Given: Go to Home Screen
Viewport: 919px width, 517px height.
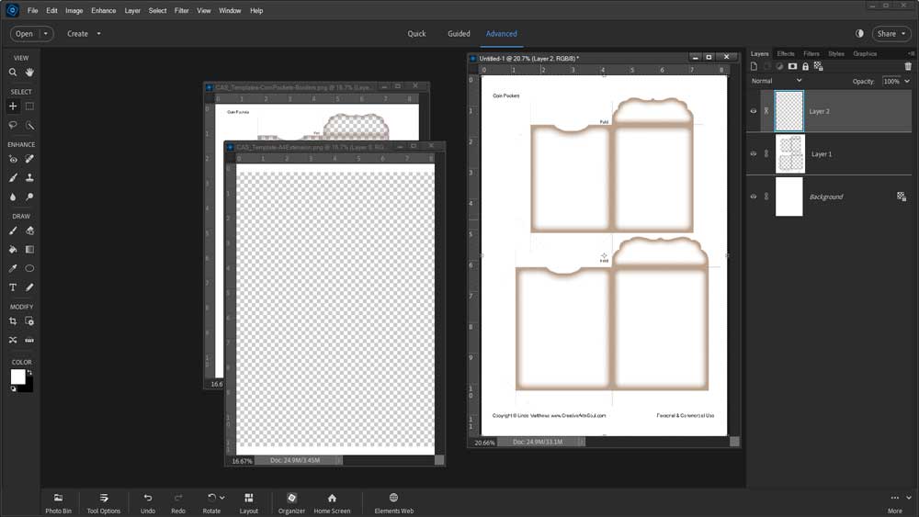Looking at the screenshot, I should [x=332, y=503].
